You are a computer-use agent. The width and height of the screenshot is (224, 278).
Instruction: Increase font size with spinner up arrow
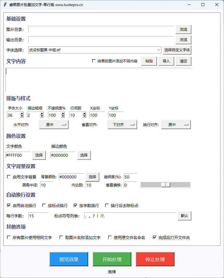coord(22,113)
